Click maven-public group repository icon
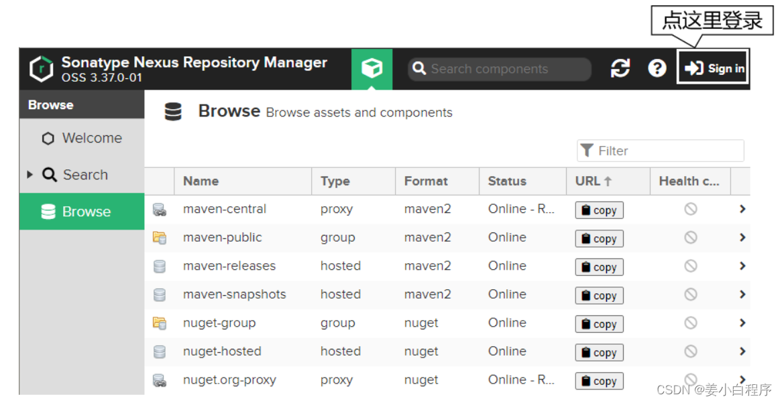This screenshot has width=782, height=403. click(x=160, y=238)
